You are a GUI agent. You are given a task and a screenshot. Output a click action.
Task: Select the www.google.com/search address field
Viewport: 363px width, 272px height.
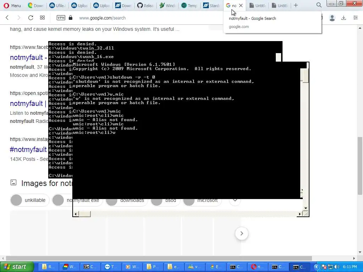pos(102,18)
